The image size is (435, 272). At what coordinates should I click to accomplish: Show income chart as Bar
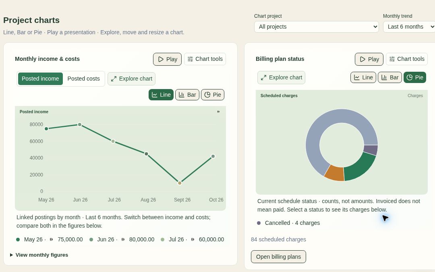(187, 95)
